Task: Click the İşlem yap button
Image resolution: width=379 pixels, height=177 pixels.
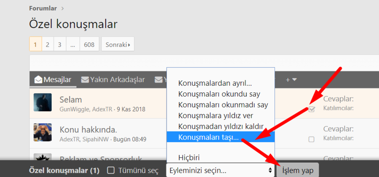Action: coord(298,170)
